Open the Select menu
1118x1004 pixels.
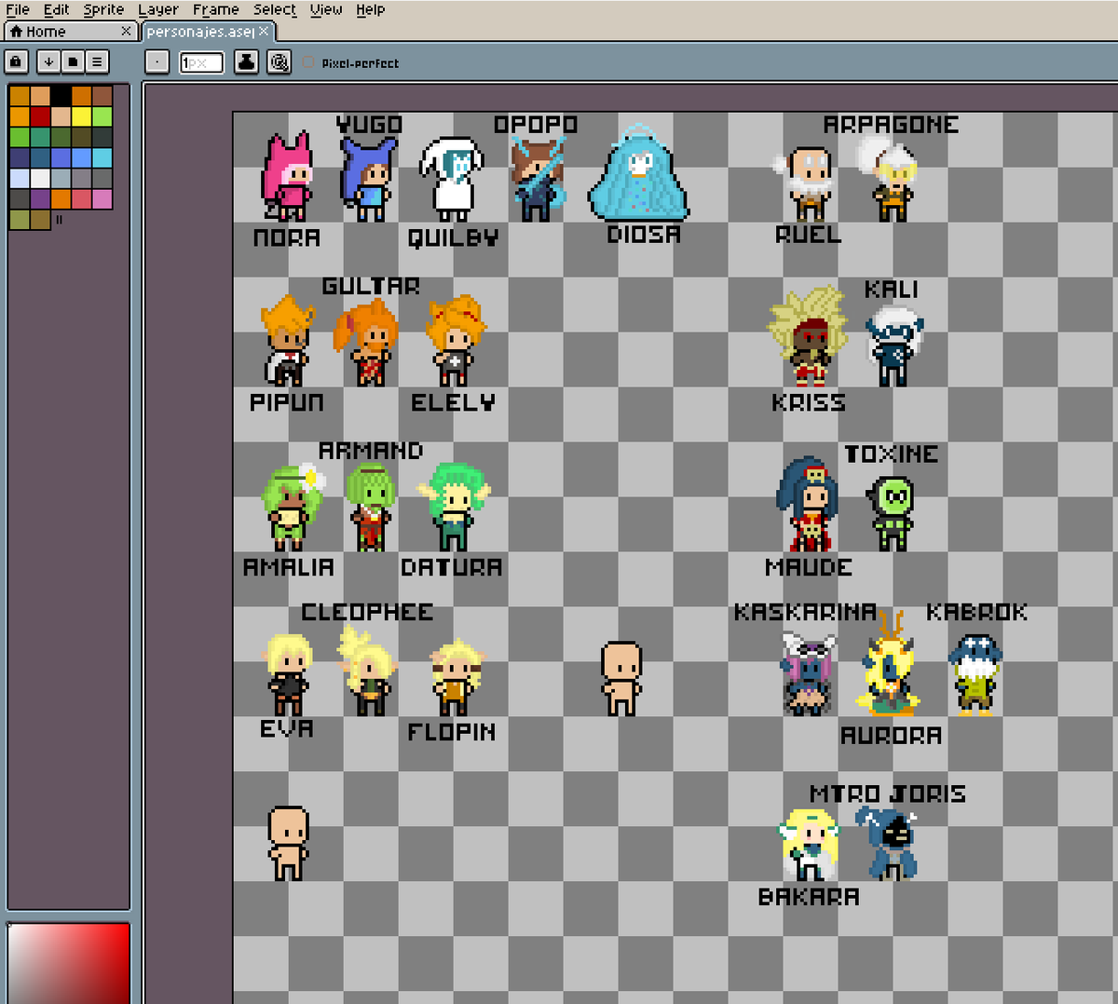[275, 9]
